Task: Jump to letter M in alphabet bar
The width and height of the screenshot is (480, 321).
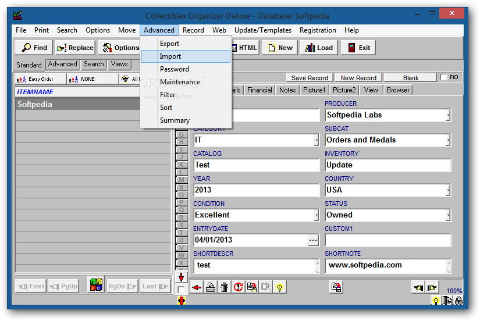Action: 181,180
